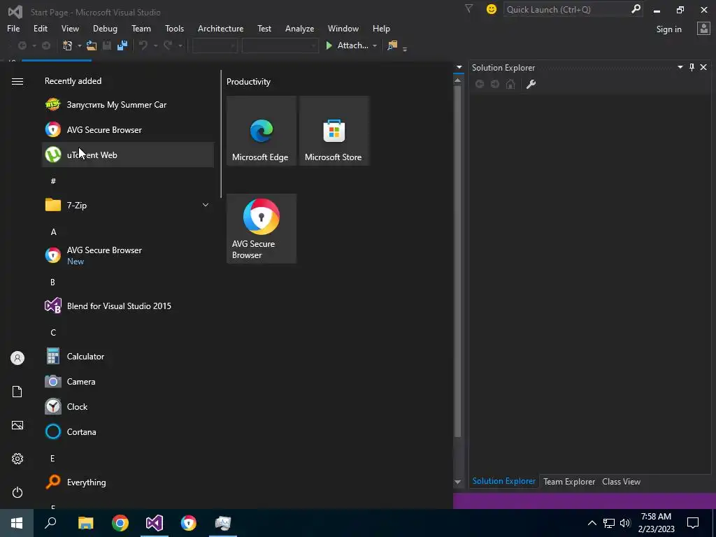Open the View menu

point(70,28)
